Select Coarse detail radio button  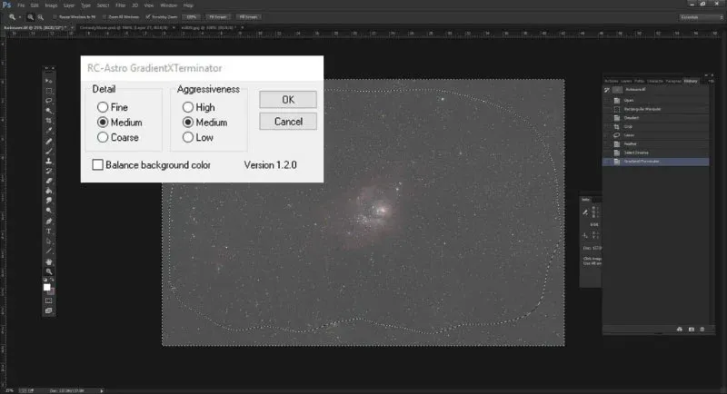(x=103, y=137)
